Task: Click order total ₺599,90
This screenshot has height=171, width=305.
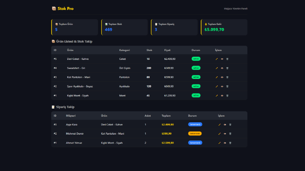Action: coord(167,133)
